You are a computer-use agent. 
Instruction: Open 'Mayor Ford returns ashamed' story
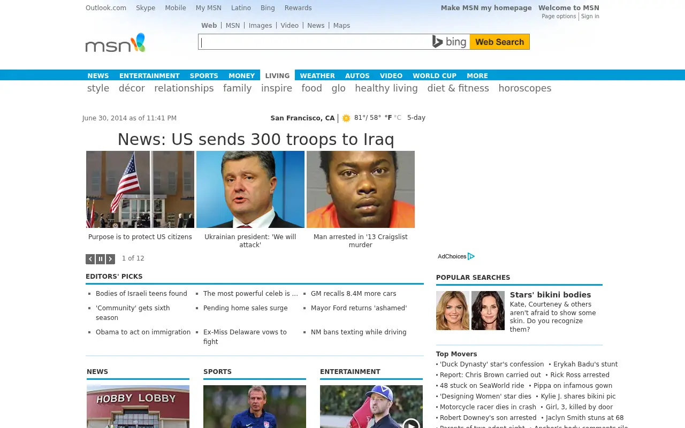359,308
